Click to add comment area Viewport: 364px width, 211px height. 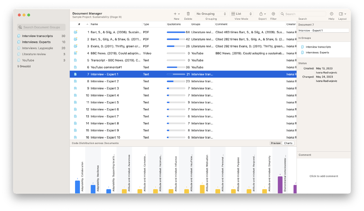click(324, 176)
